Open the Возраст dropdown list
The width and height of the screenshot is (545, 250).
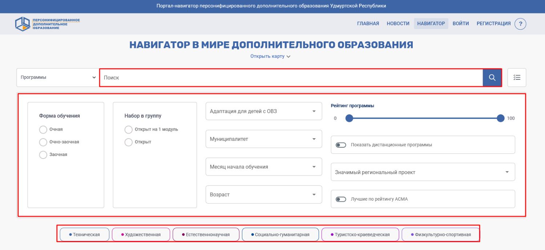click(x=264, y=195)
